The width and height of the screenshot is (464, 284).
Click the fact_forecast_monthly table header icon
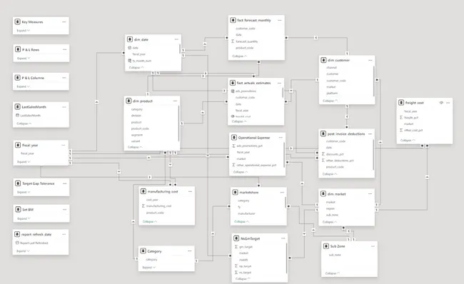(233, 20)
